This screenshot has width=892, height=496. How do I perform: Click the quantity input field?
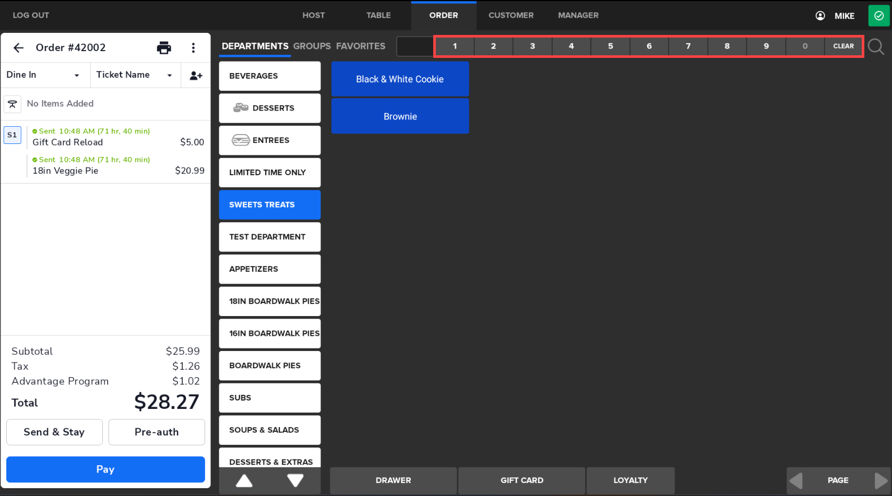[x=415, y=46]
